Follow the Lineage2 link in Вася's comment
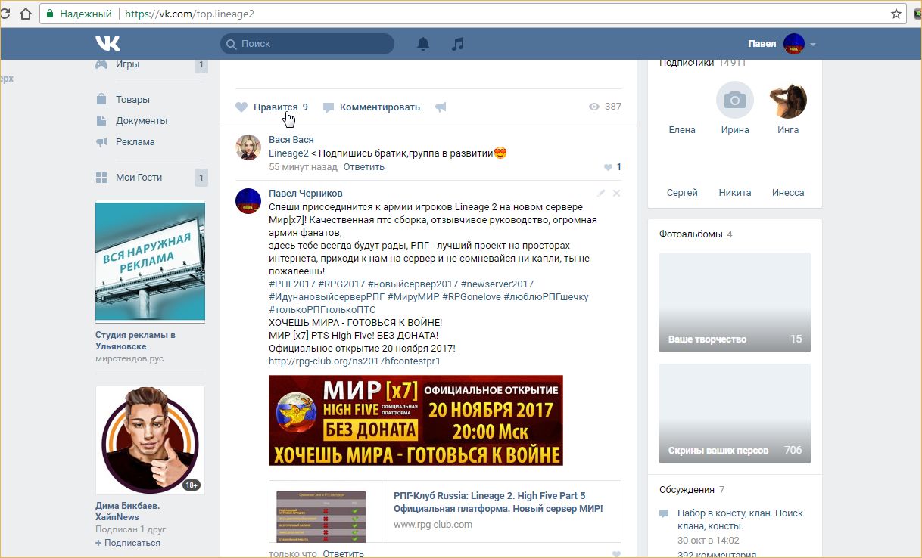 [288, 153]
